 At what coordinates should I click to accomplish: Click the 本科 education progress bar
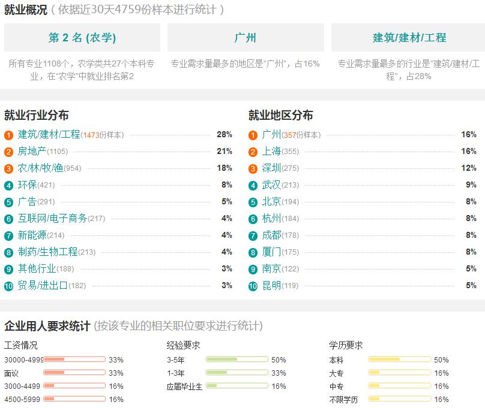(x=400, y=359)
